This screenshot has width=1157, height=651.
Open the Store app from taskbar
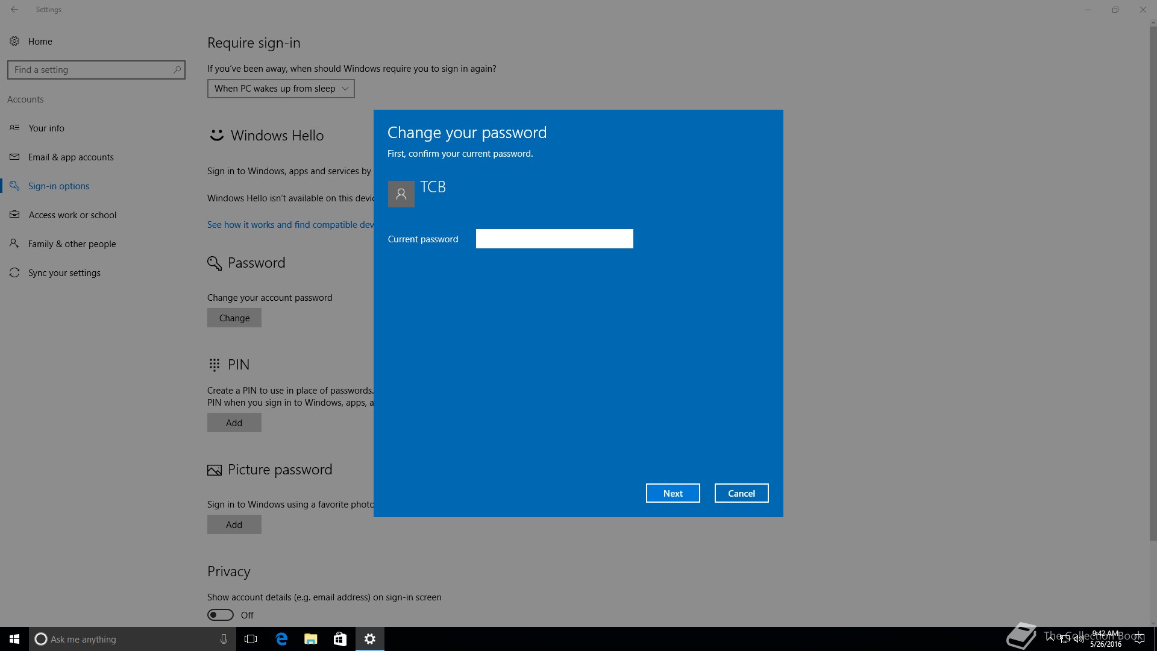(340, 639)
